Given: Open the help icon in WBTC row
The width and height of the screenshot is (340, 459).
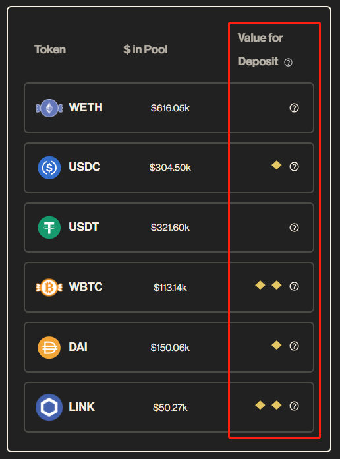Looking at the screenshot, I should click(x=294, y=286).
